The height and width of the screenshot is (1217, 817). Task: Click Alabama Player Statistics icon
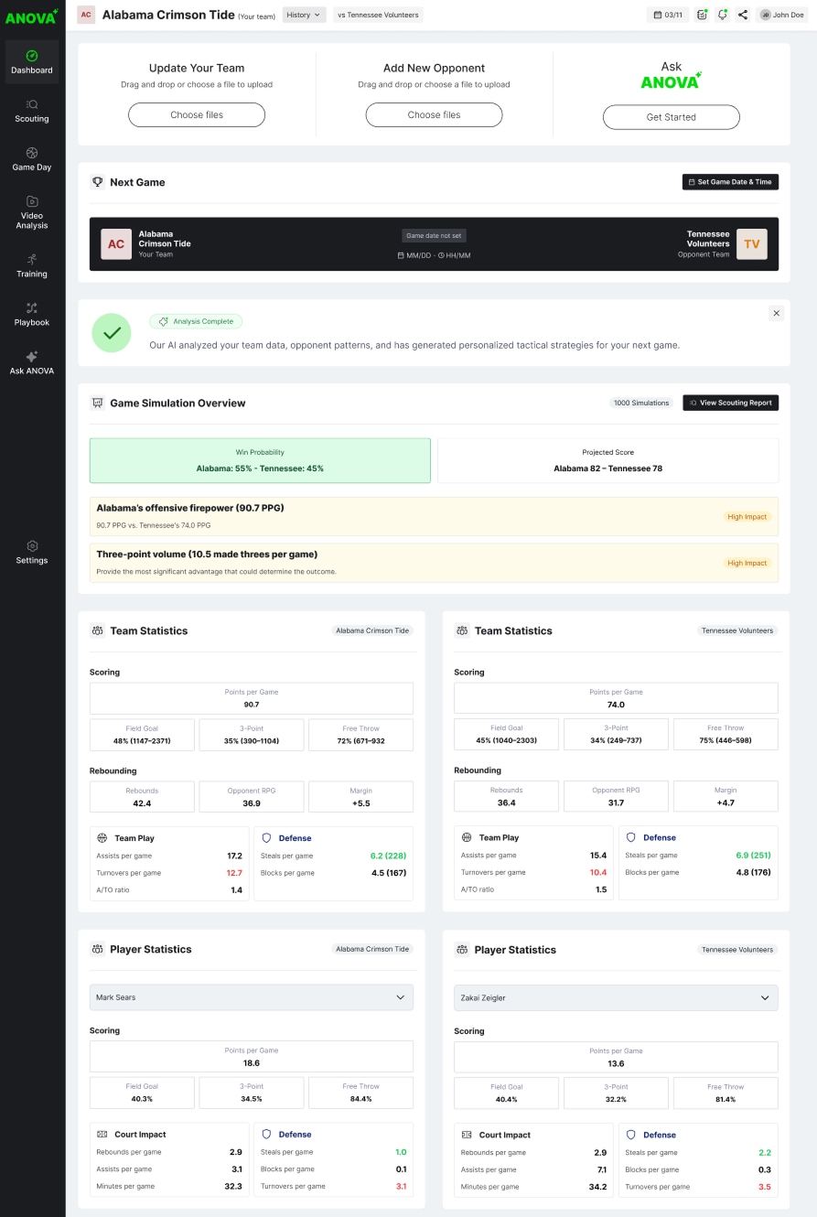(x=98, y=949)
